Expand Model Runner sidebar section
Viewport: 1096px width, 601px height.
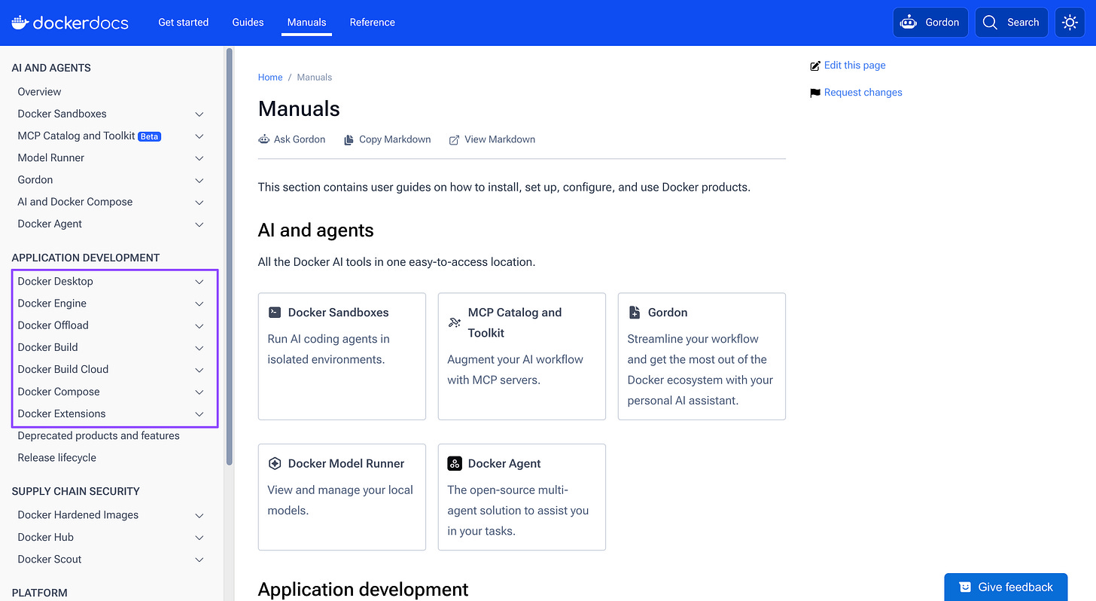pos(199,157)
